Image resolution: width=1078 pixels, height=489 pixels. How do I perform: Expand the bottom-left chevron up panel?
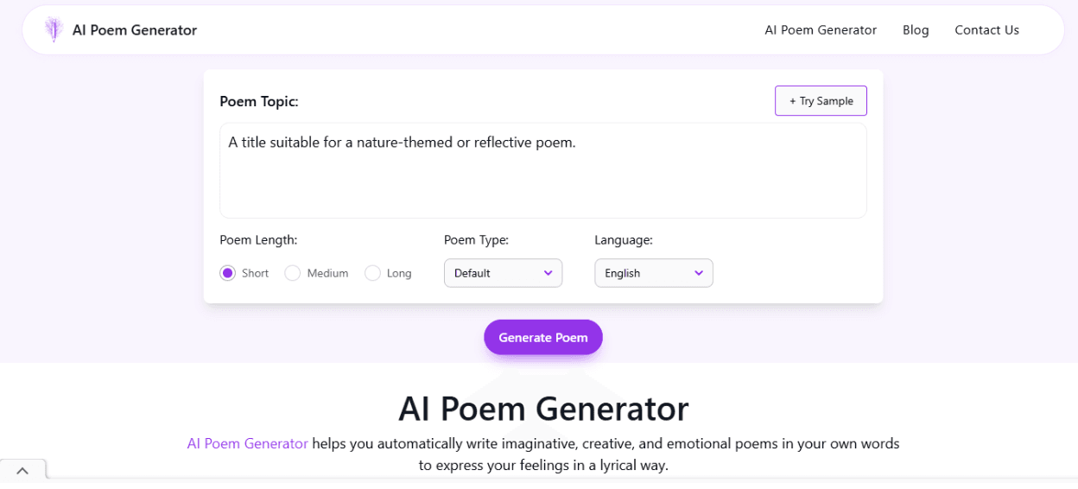click(x=22, y=471)
